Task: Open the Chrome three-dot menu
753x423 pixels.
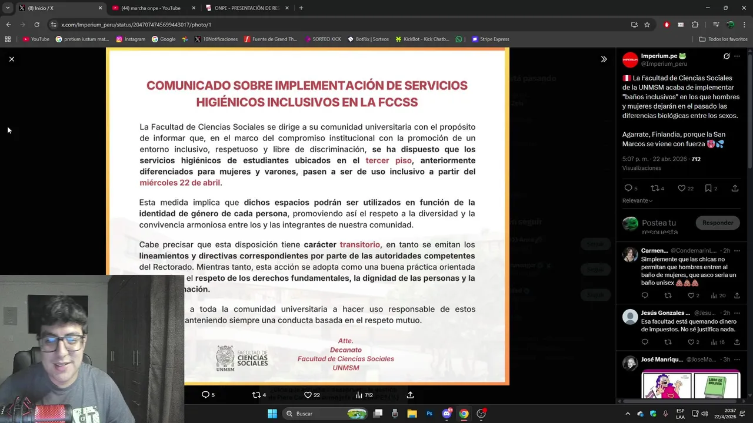Action: [745, 25]
